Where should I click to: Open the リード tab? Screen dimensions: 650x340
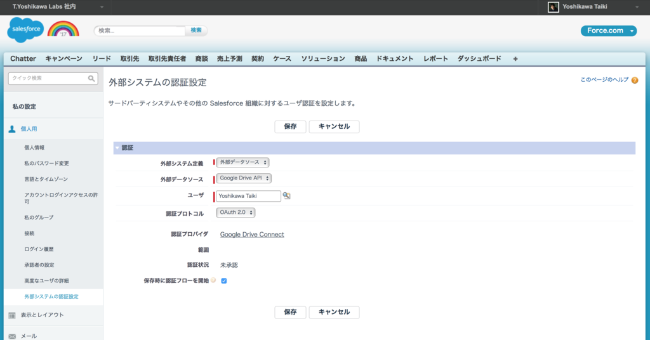coord(102,59)
